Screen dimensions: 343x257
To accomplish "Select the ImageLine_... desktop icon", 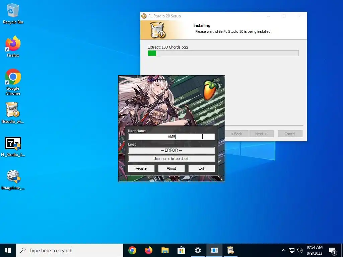I will click(13, 180).
